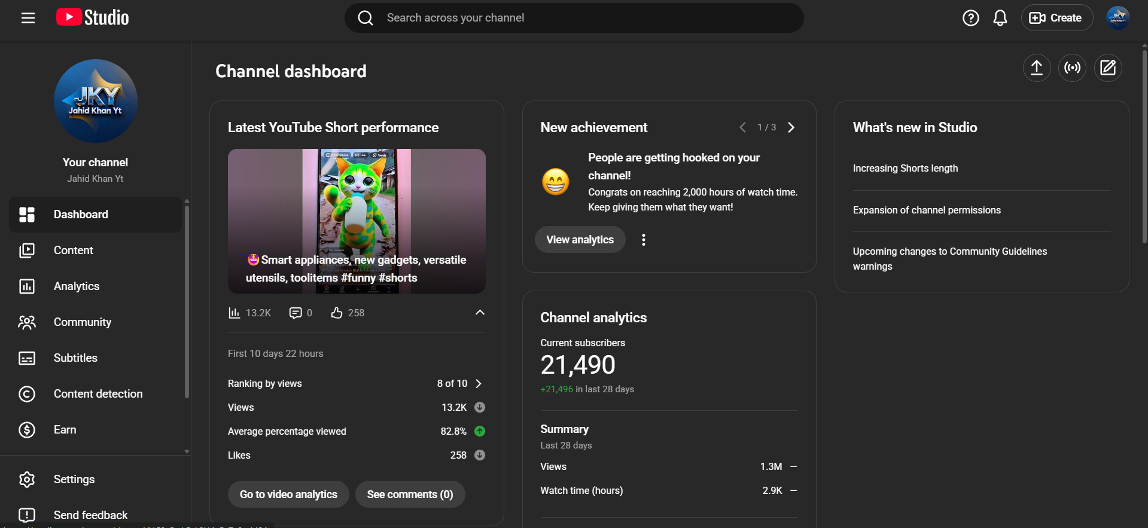The width and height of the screenshot is (1148, 528).
Task: Open Increasing Shorts length news link
Action: point(905,169)
